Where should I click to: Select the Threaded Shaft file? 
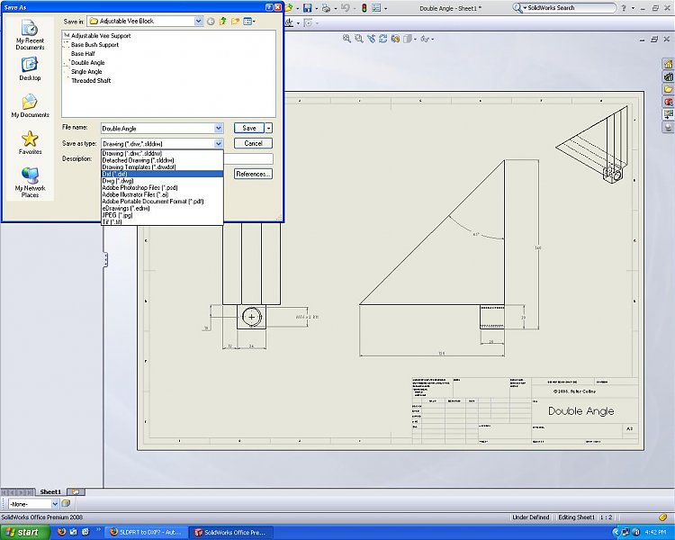tap(91, 81)
